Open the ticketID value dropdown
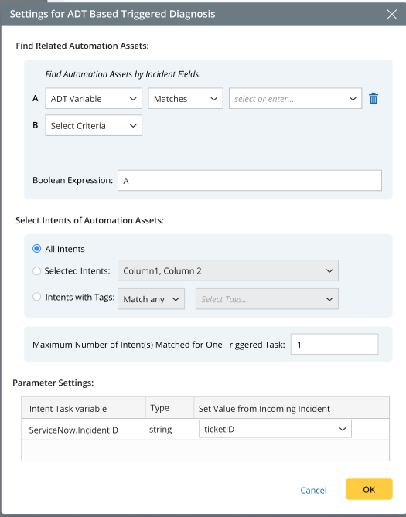This screenshot has width=406, height=517. 275,429
